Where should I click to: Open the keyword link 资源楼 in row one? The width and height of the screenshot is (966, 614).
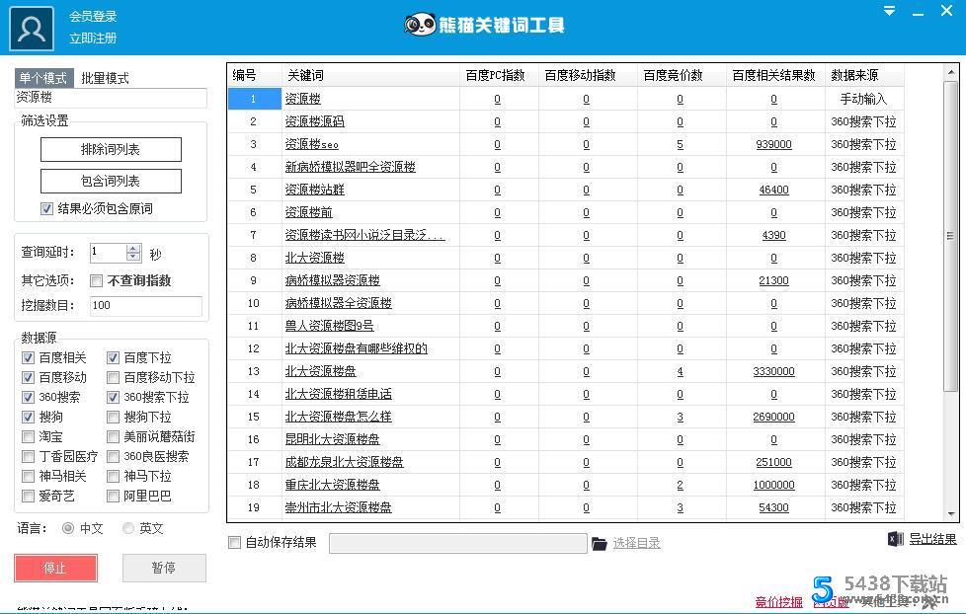[x=301, y=99]
